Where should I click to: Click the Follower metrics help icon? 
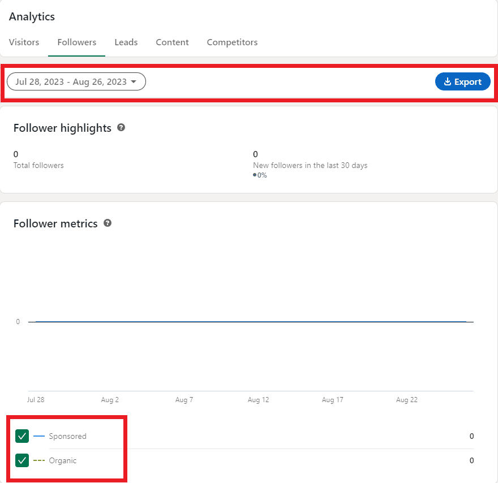pos(107,223)
